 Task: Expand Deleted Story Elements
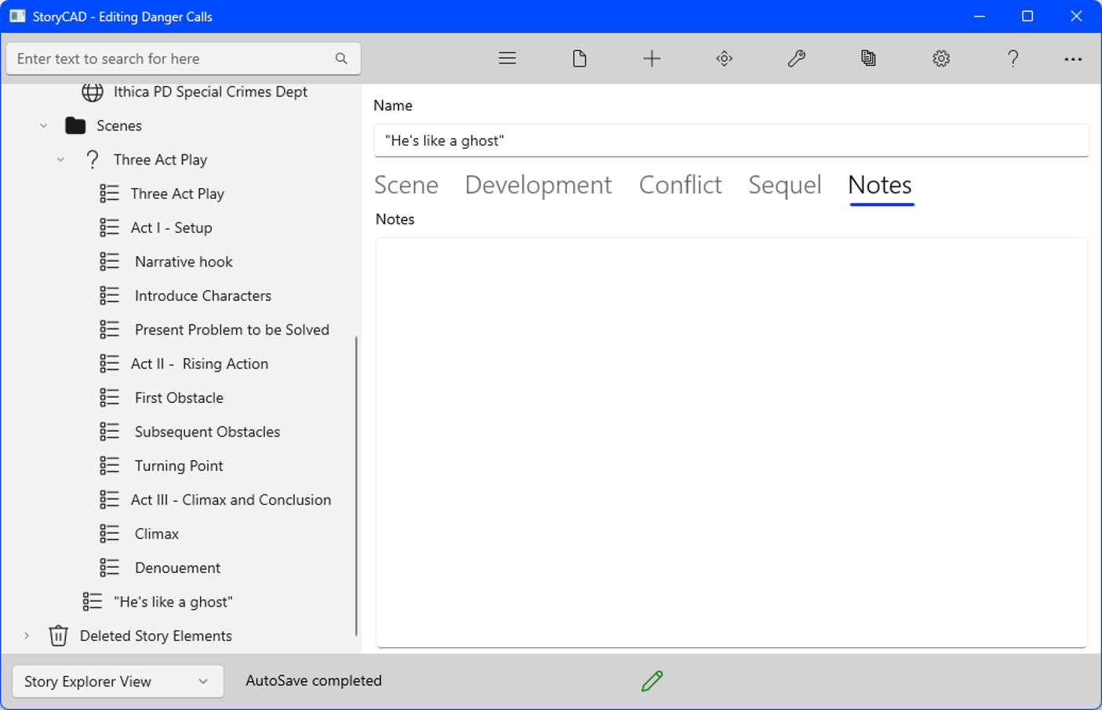point(27,636)
